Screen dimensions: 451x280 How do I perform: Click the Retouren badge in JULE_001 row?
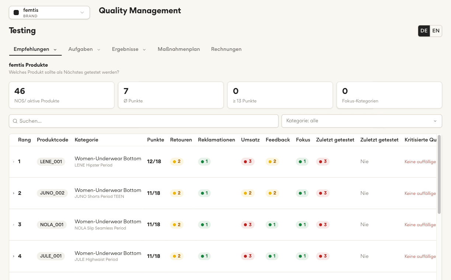coord(177,256)
